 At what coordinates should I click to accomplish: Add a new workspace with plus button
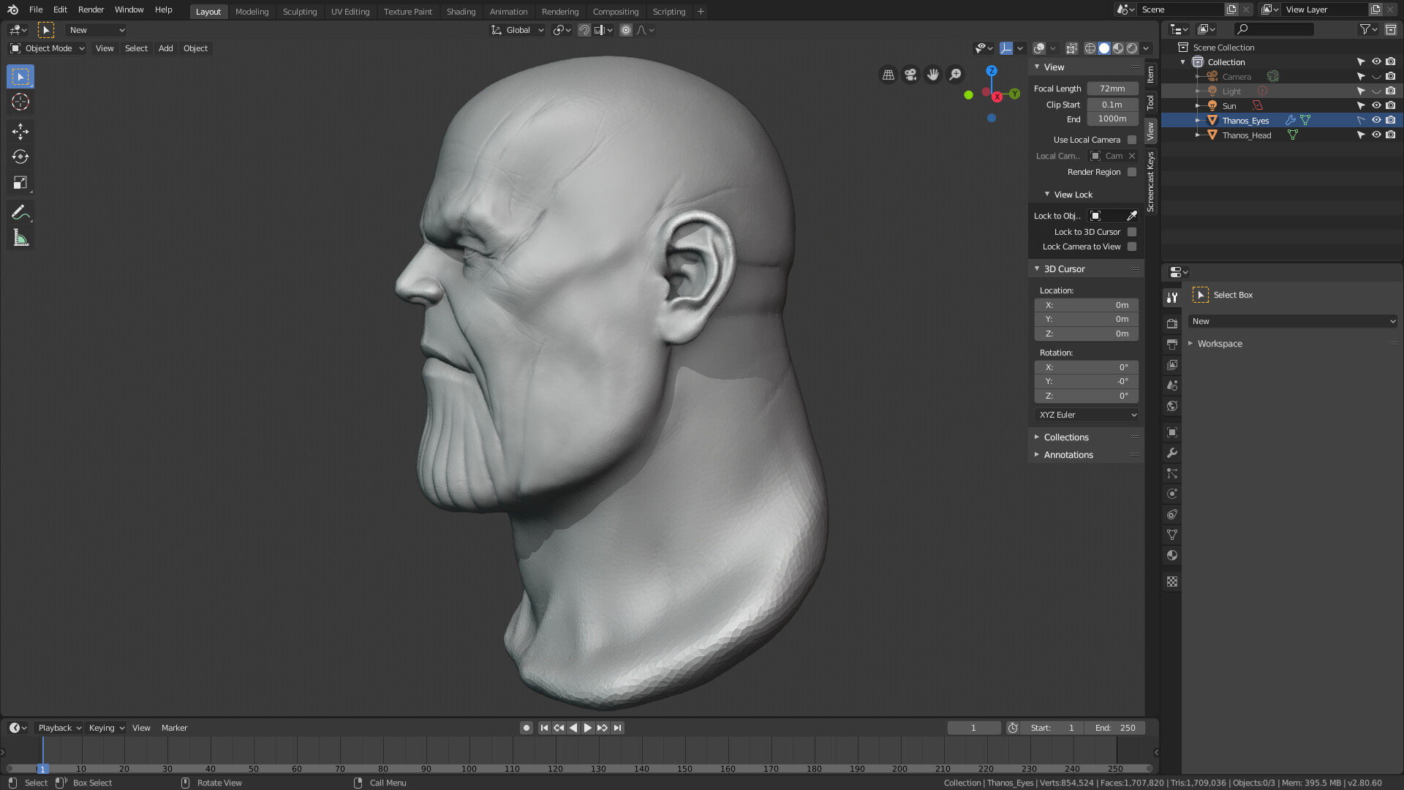701,12
